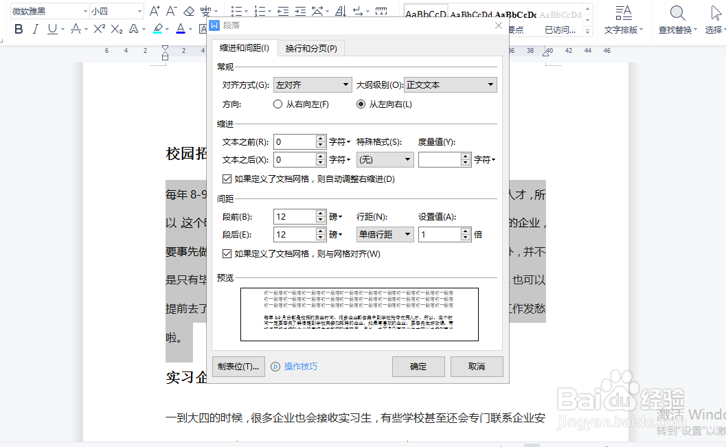Open the Find and Replace magnifier tool
Image resolution: width=726 pixels, height=447 pixels.
pos(677,15)
